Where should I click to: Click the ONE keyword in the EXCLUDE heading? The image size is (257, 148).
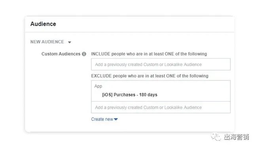click(171, 76)
